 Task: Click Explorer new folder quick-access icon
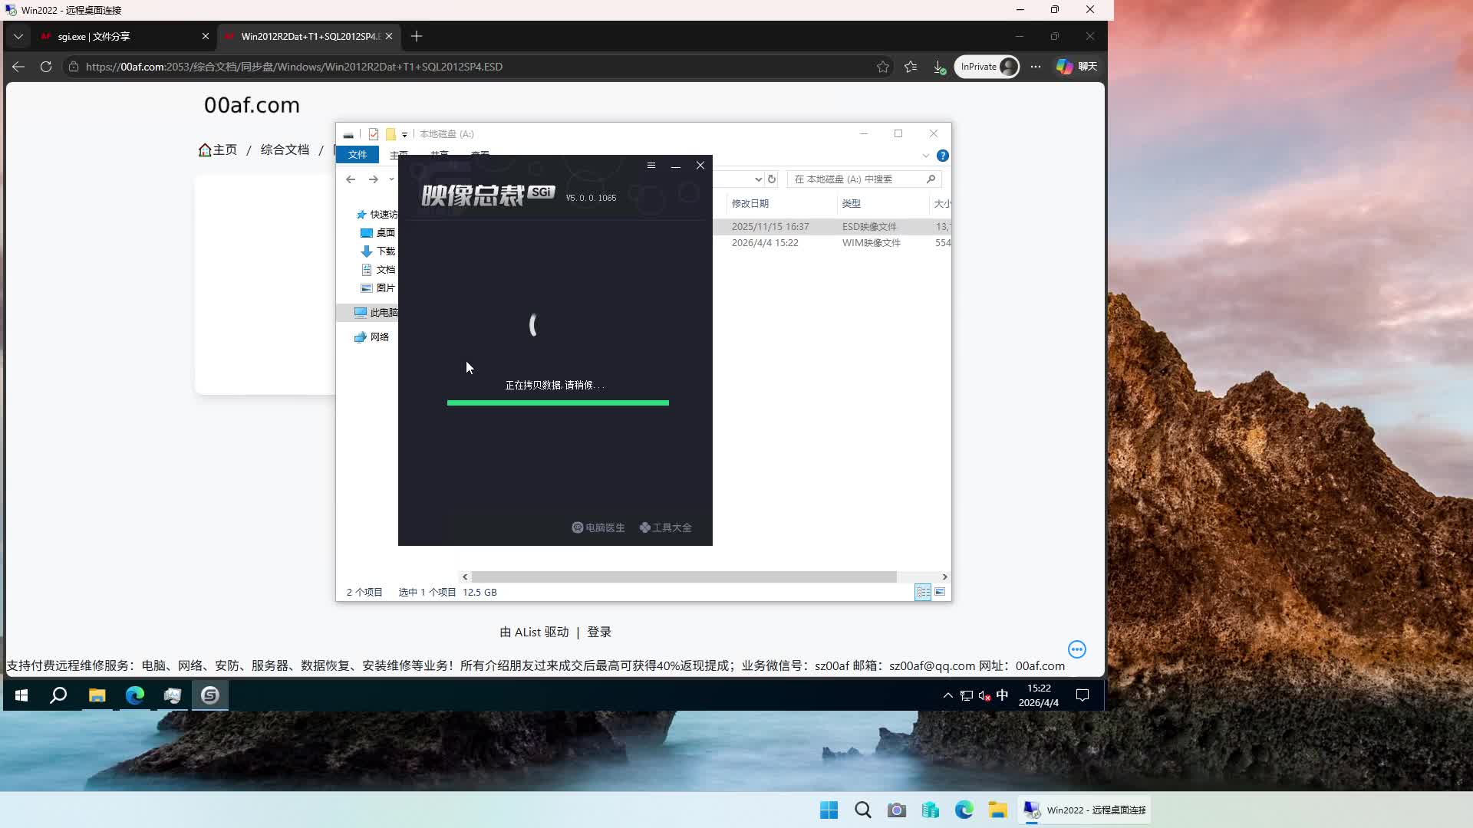click(x=390, y=134)
